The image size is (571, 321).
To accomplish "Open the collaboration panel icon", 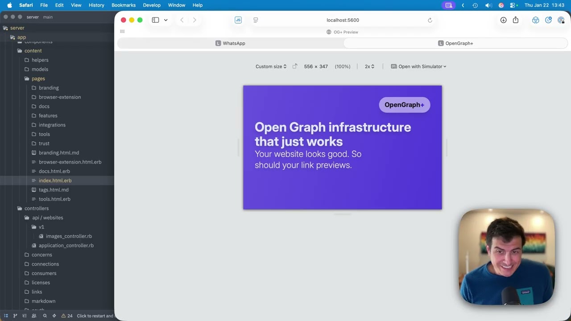I will [34, 316].
